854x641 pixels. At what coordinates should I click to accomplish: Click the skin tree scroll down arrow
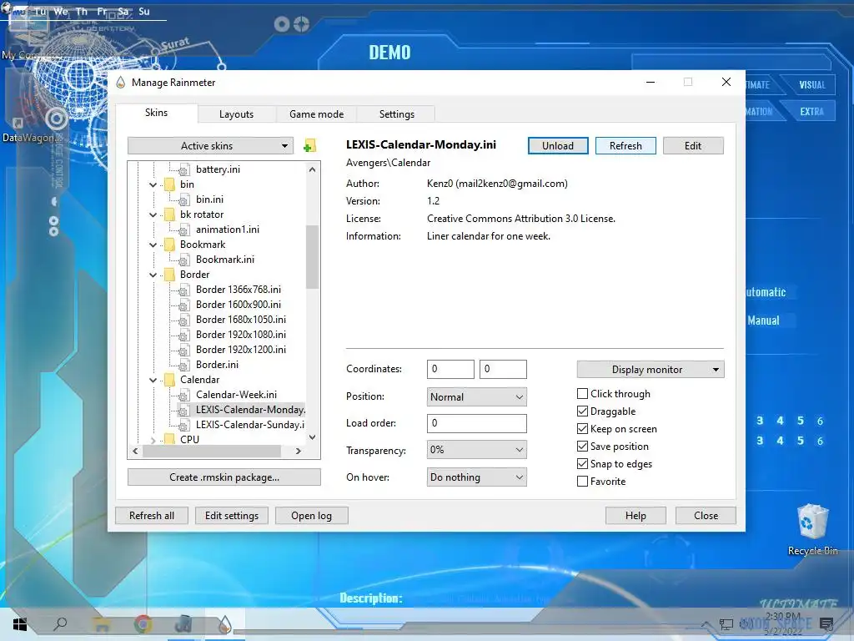[312, 437]
